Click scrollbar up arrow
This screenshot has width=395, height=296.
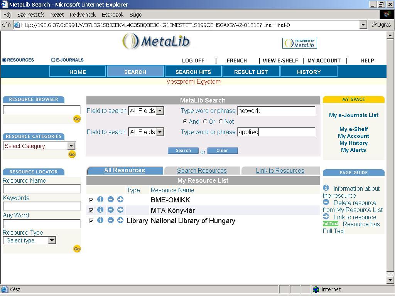point(390,35)
